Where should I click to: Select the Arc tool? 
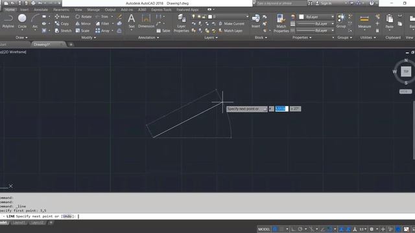[35, 21]
